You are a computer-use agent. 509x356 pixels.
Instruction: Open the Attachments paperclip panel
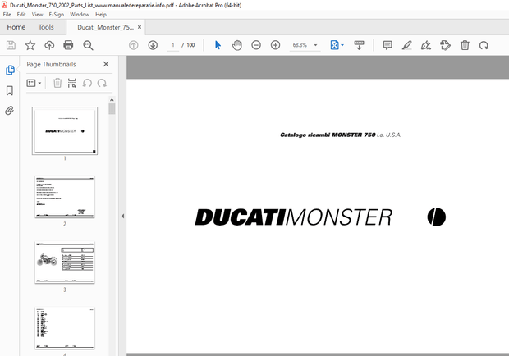click(x=10, y=111)
